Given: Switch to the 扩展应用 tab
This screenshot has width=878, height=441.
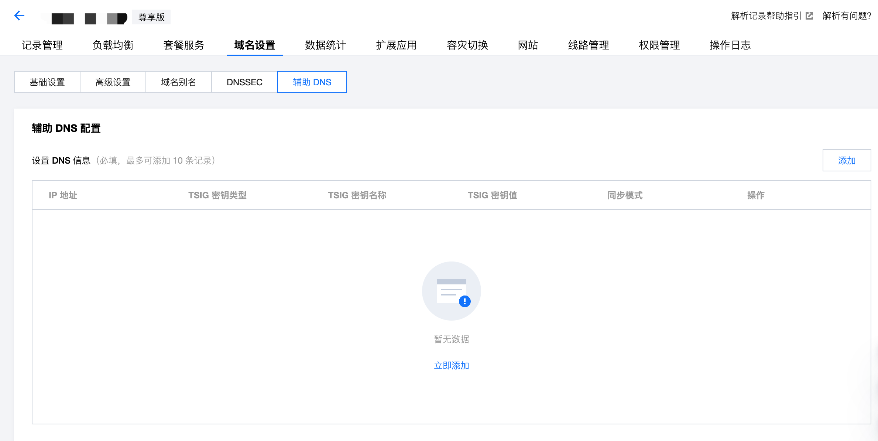Looking at the screenshot, I should pyautogui.click(x=396, y=45).
